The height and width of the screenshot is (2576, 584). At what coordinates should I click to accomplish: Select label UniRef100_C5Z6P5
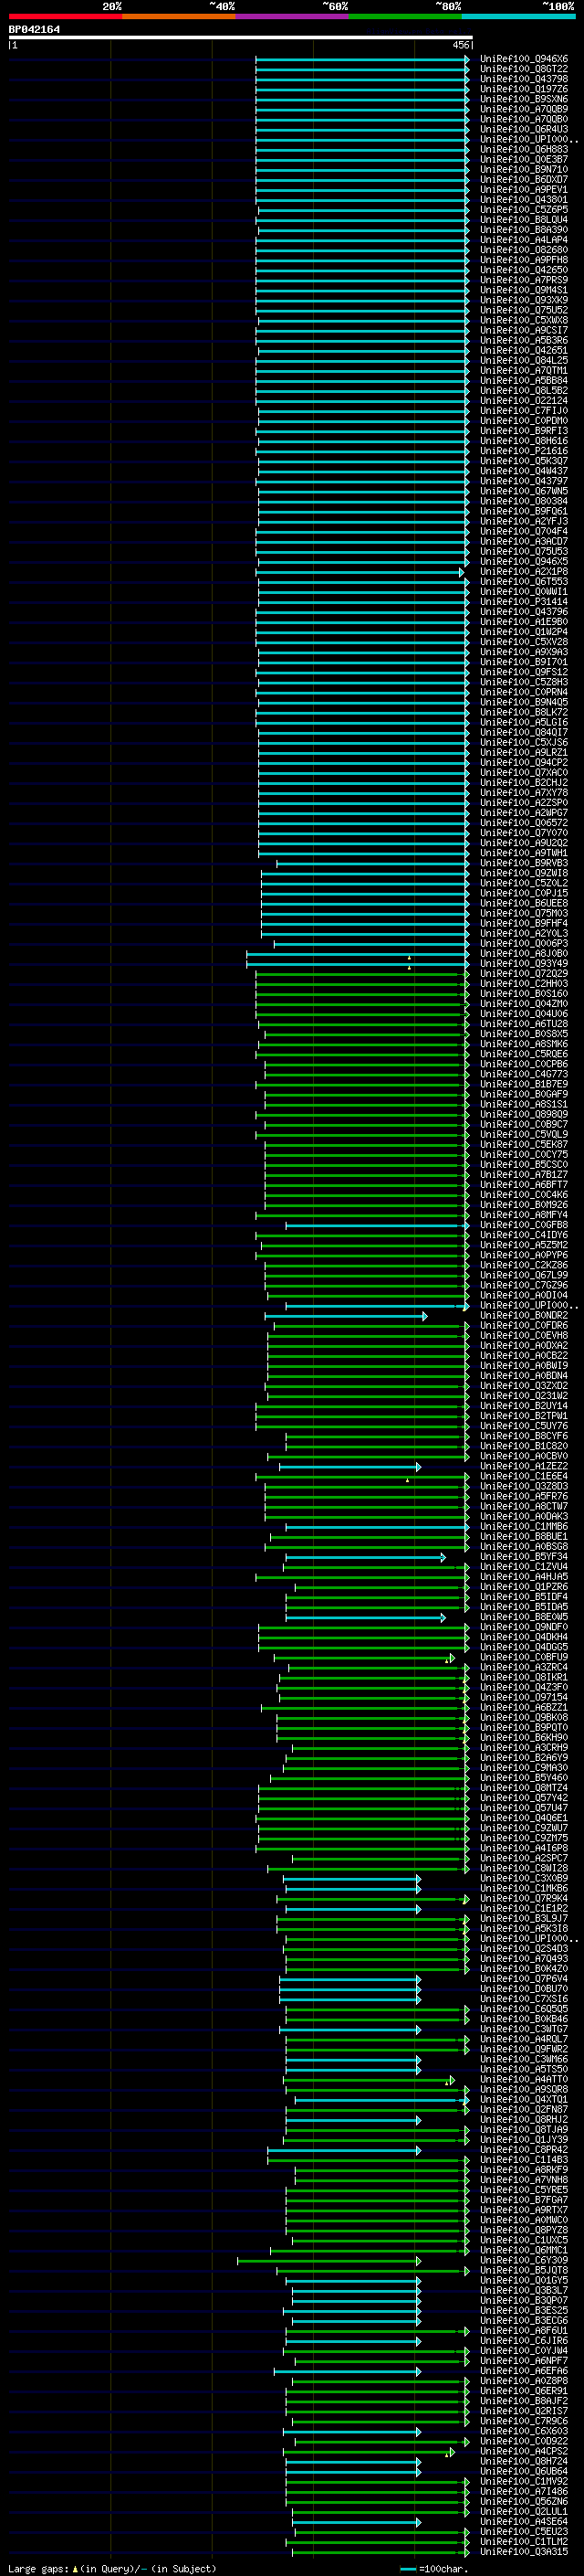523,209
